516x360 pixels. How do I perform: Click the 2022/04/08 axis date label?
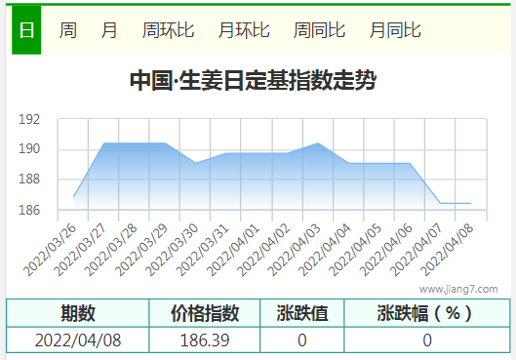coord(447,250)
